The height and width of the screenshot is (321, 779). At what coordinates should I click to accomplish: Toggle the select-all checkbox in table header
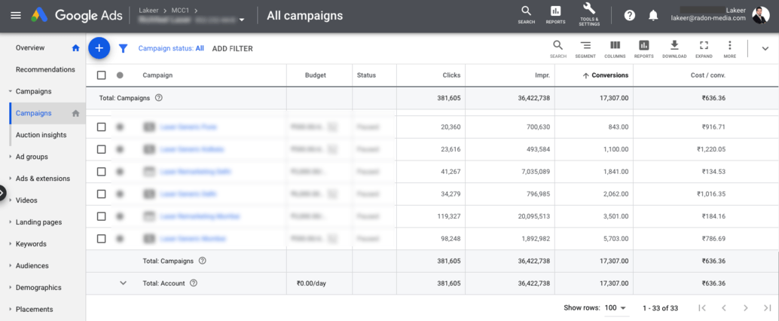tap(102, 75)
